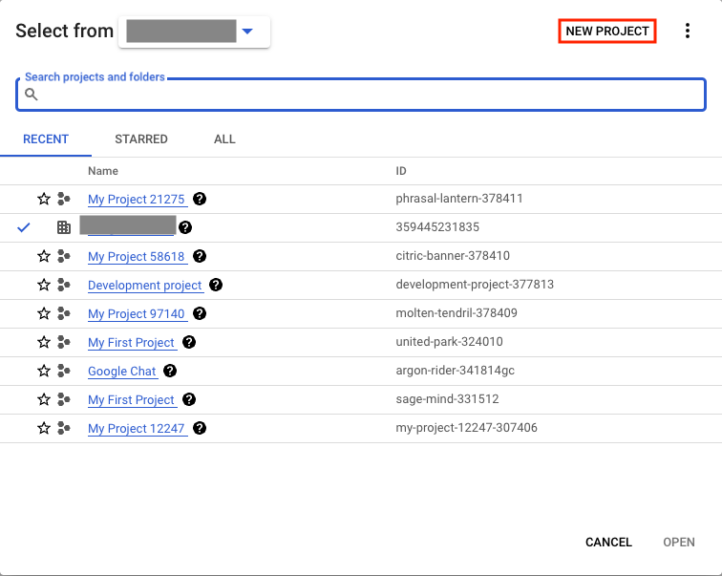Click the Cancel button
722x576 pixels.
point(608,543)
